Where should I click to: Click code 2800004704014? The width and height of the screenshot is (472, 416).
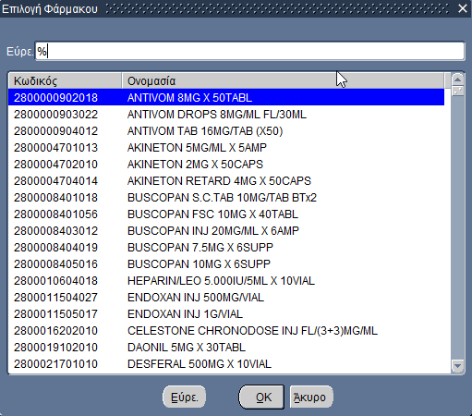pos(55,181)
